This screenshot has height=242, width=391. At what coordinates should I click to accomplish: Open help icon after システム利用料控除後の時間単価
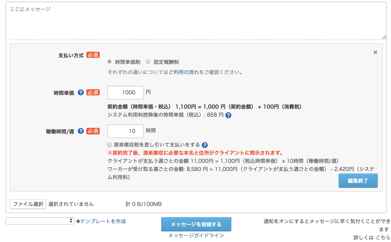[x=228, y=115]
